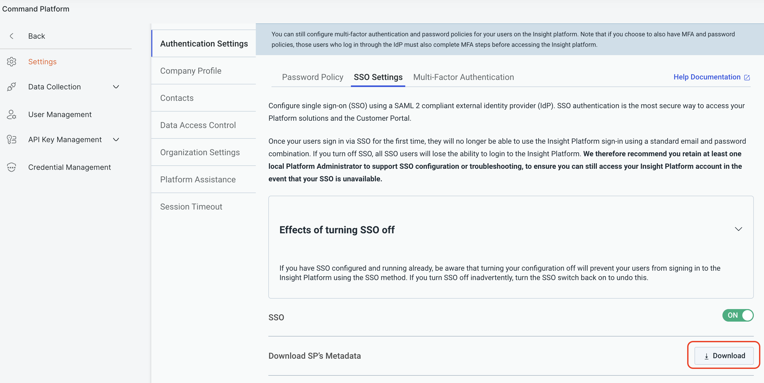Click the Credential Management shield icon
764x383 pixels.
click(11, 167)
